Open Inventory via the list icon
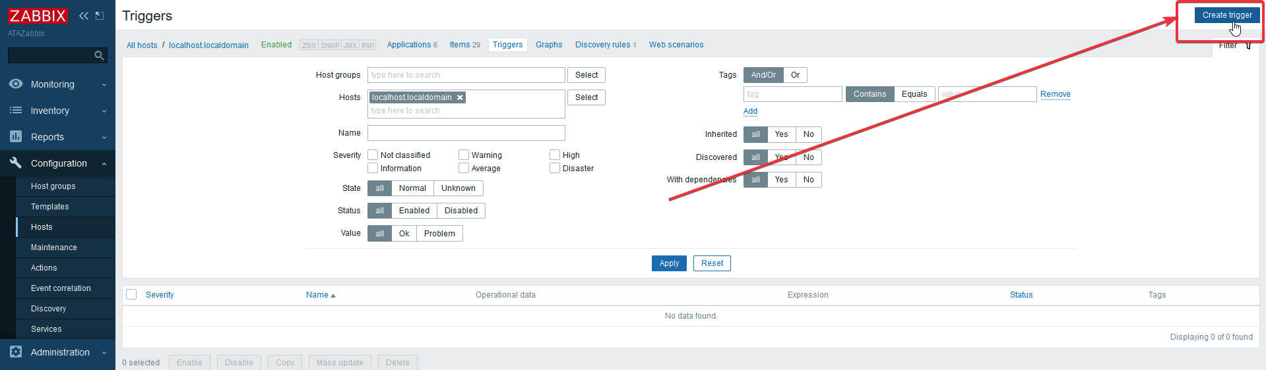The height and width of the screenshot is (370, 1266). click(x=16, y=111)
